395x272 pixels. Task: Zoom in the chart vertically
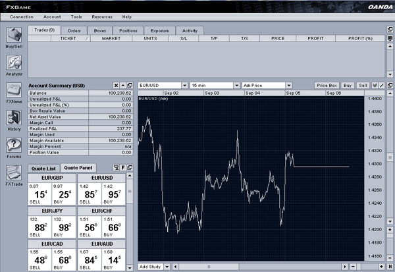390,230
